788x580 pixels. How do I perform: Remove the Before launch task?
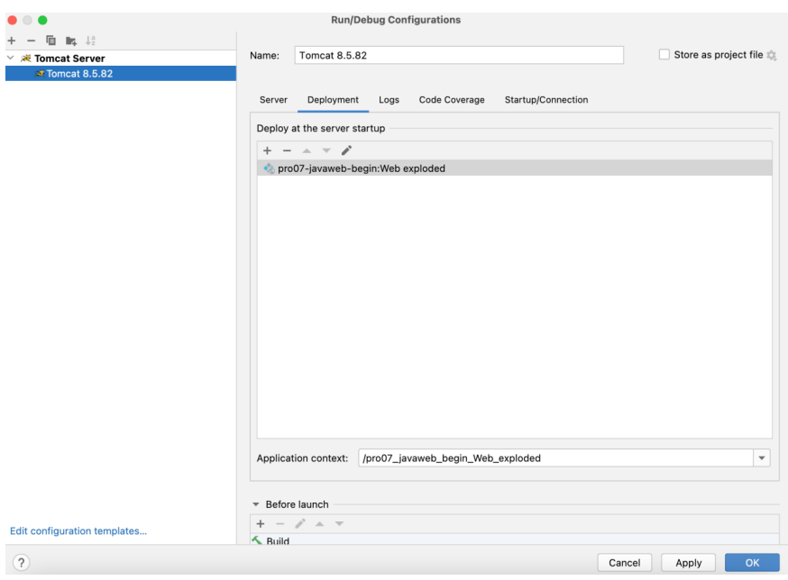tap(279, 524)
